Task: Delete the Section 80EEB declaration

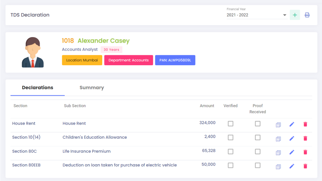Action: 305,166
